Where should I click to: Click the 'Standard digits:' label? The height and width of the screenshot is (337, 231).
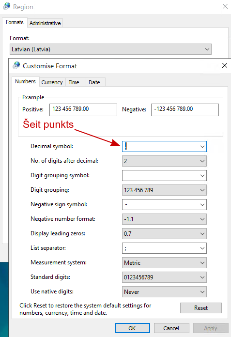pos(50,277)
